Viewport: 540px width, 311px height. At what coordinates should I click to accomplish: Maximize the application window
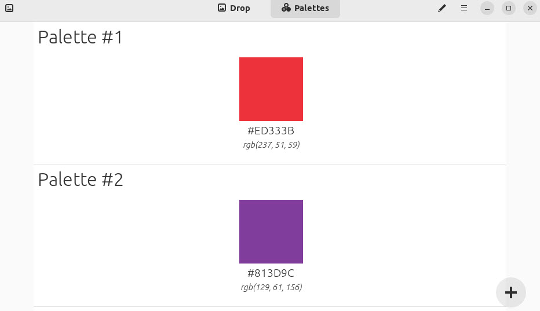click(x=508, y=8)
